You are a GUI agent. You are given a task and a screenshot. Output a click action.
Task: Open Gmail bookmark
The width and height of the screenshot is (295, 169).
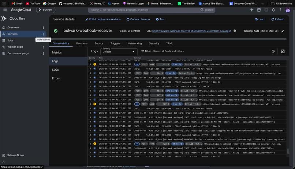17,3
